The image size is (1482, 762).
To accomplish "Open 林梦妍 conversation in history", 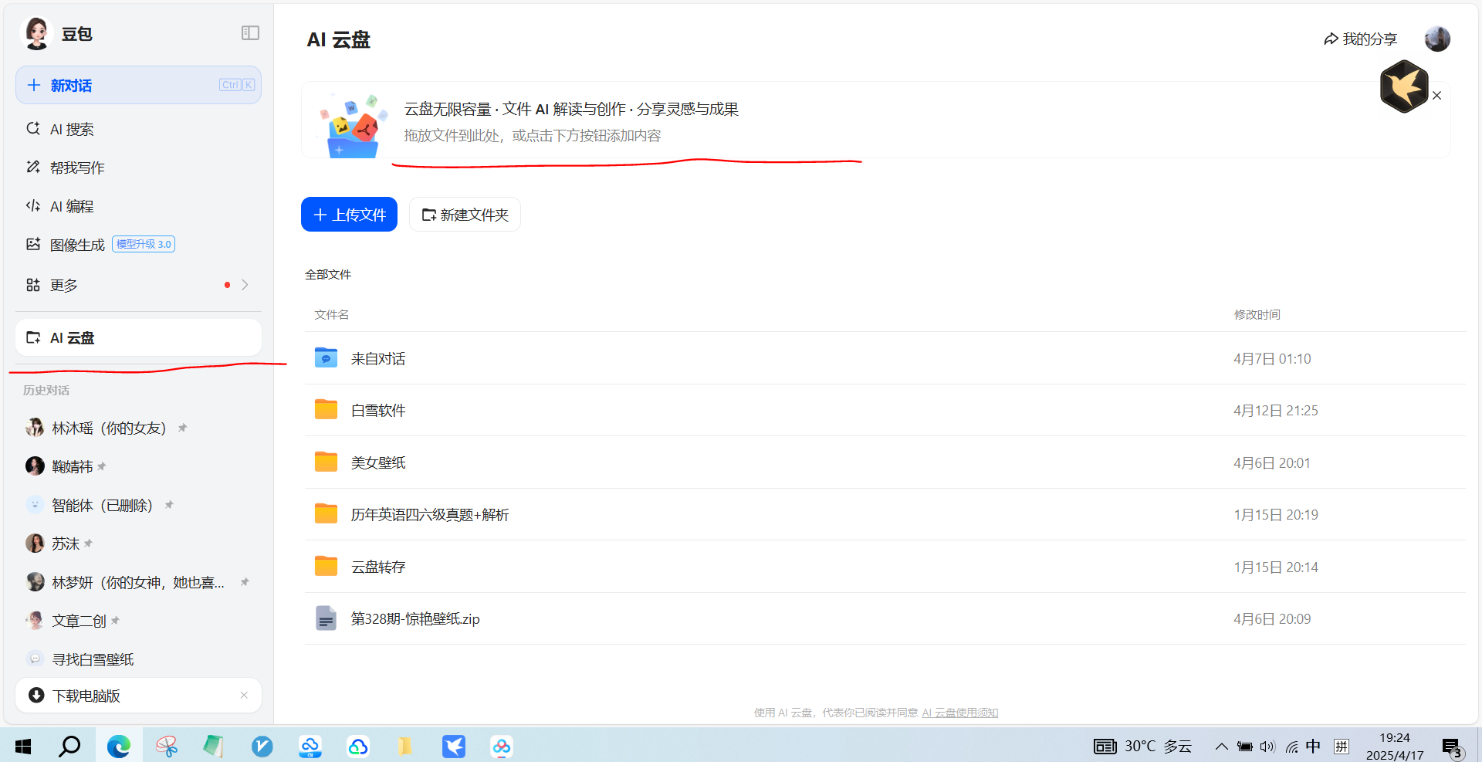I will click(x=137, y=582).
